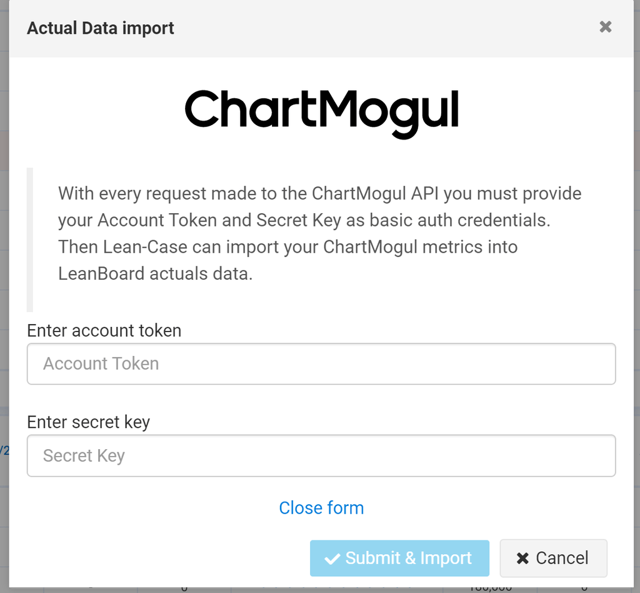
Task: Click the gray quote bar beside description
Action: 29,240
